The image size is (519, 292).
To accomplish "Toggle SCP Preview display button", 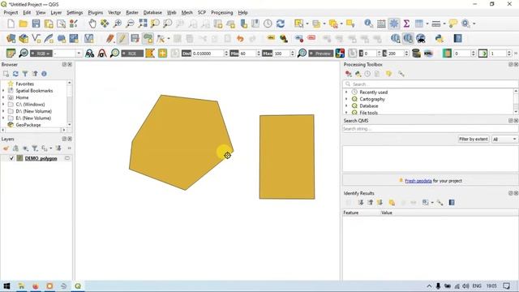I will click(321, 54).
